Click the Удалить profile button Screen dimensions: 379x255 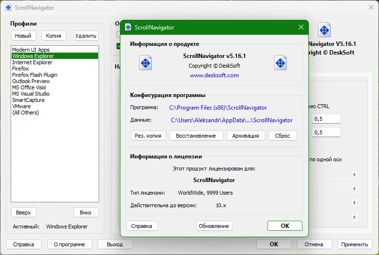(x=86, y=36)
